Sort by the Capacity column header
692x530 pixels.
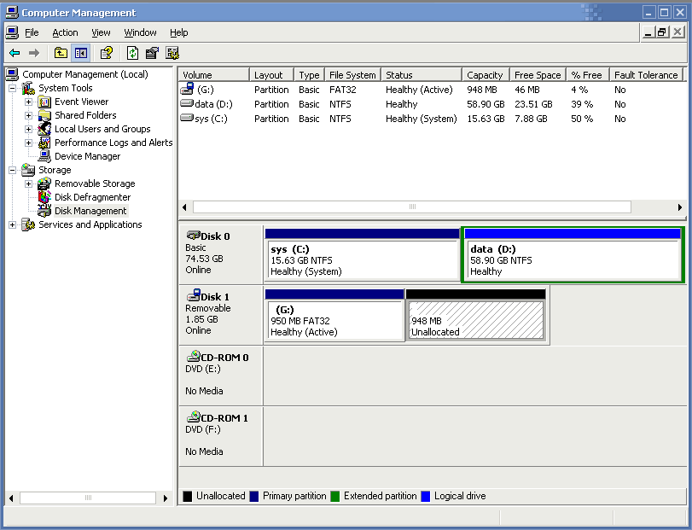coord(485,75)
